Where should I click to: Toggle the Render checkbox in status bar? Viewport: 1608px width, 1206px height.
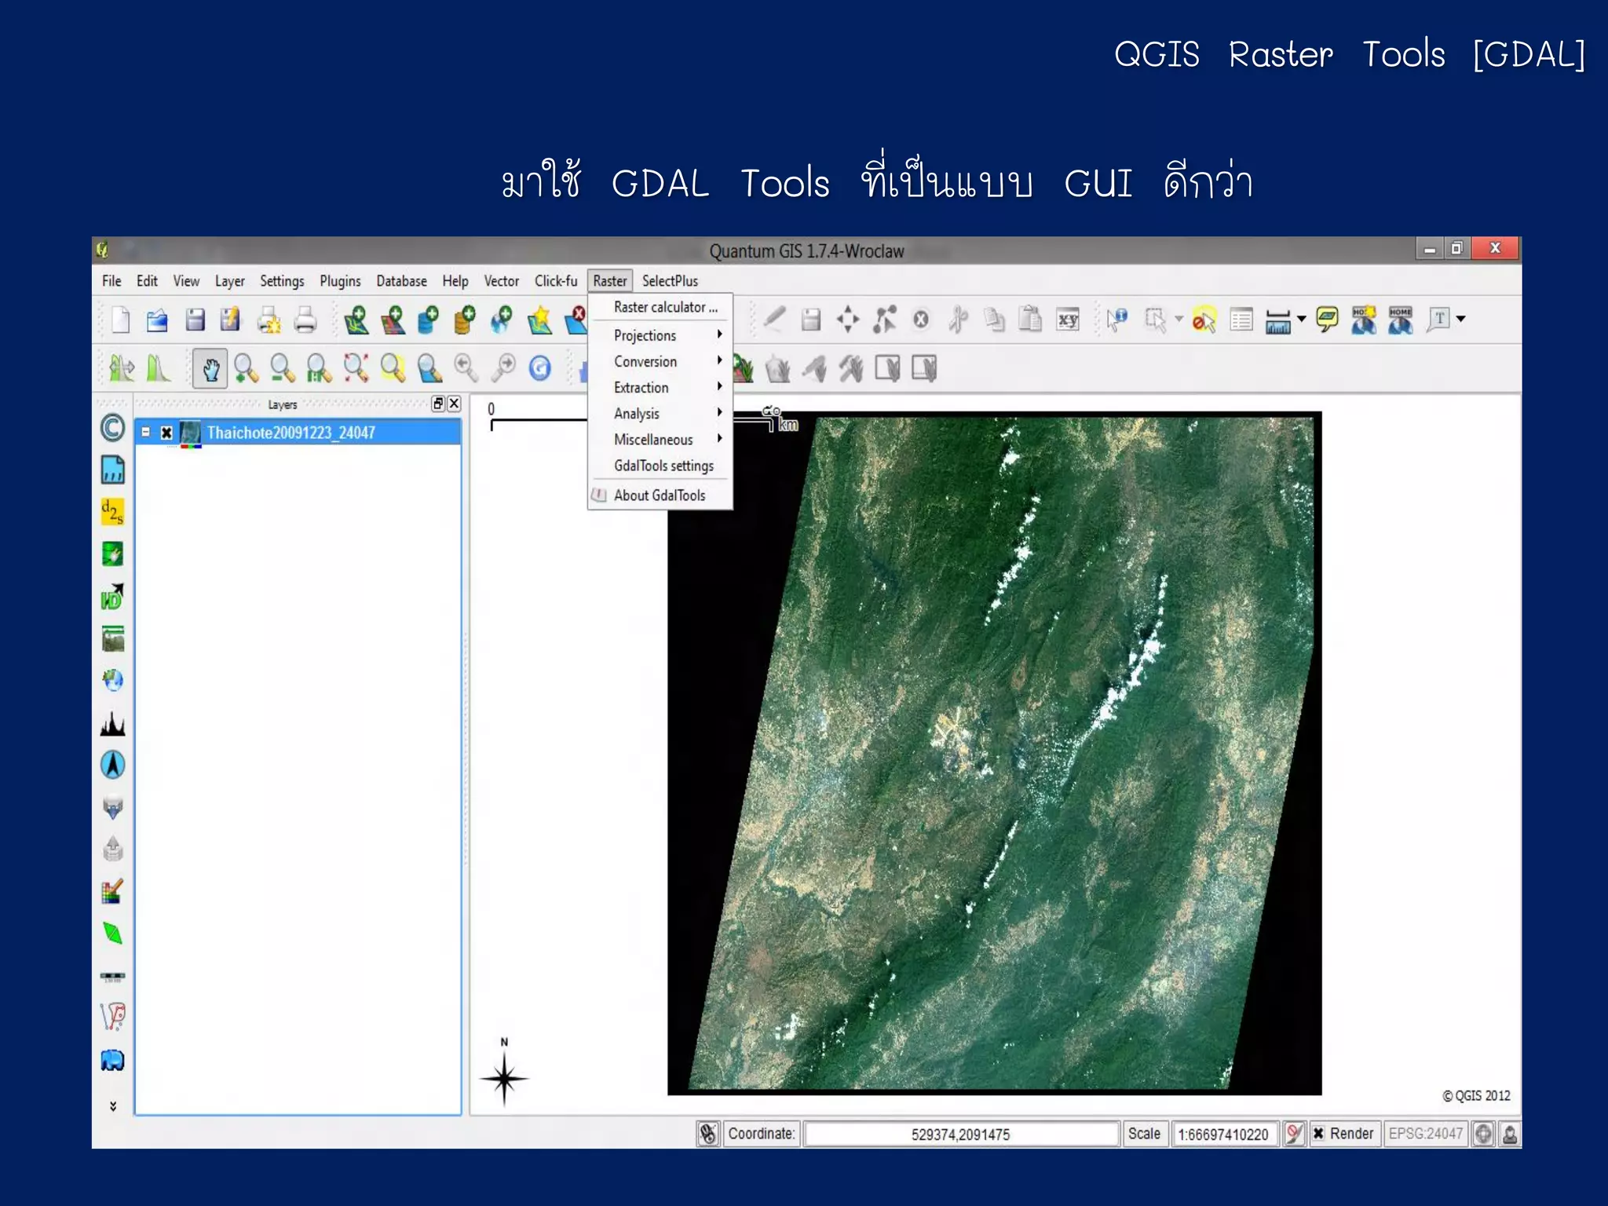(1319, 1134)
